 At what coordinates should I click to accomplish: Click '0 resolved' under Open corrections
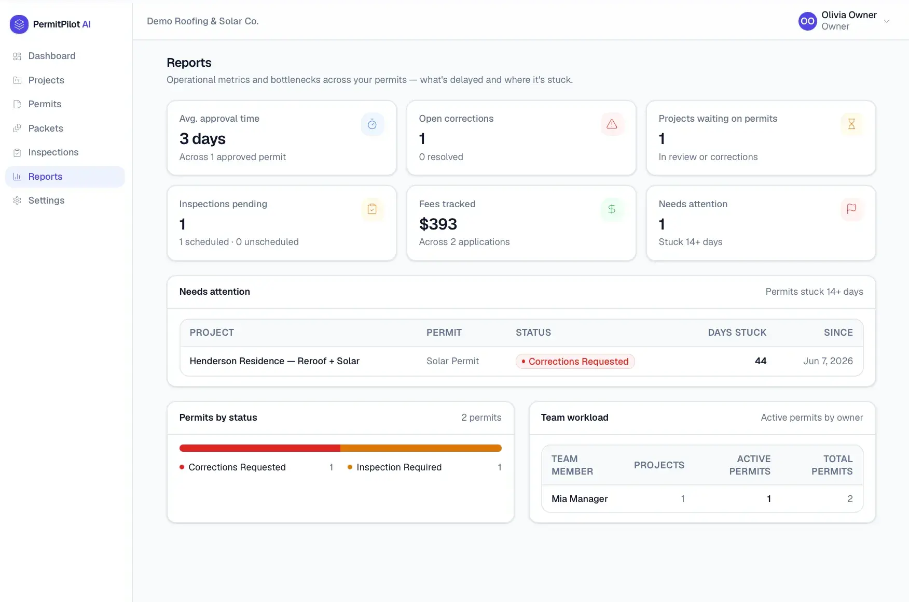(x=441, y=157)
